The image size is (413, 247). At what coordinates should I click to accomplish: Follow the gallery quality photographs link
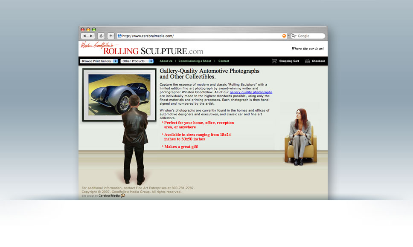[251, 92]
